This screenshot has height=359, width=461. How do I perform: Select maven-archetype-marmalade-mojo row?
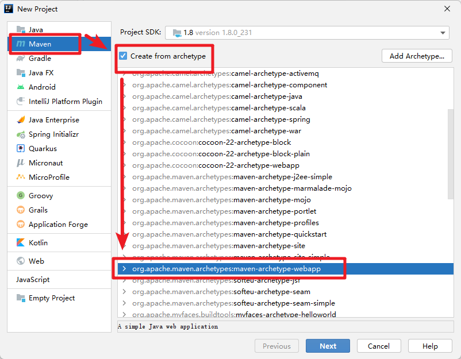click(x=286, y=188)
